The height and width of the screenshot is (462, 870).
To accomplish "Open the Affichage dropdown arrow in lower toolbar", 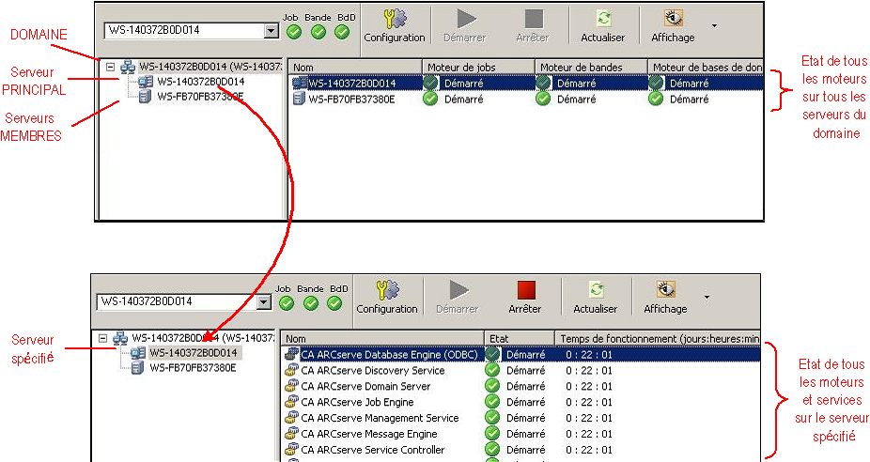I will [707, 297].
